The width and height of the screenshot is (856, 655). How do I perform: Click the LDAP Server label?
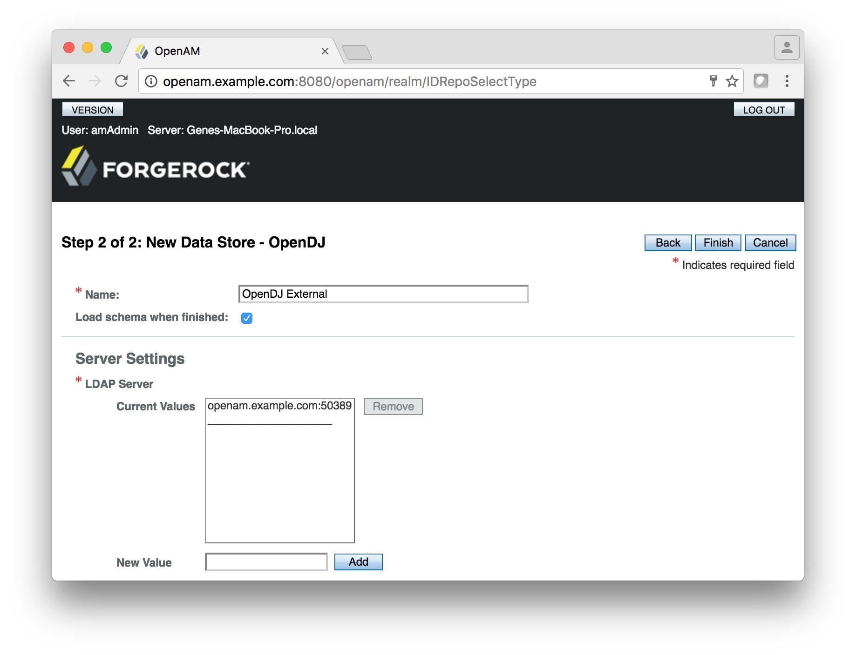tap(119, 384)
